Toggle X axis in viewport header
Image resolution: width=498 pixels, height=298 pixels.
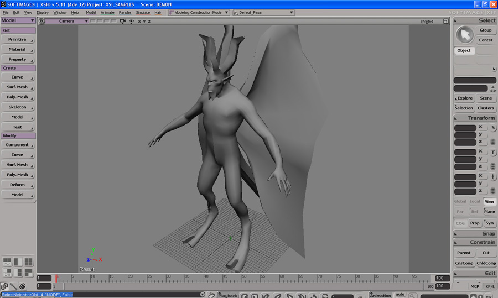[x=139, y=21]
